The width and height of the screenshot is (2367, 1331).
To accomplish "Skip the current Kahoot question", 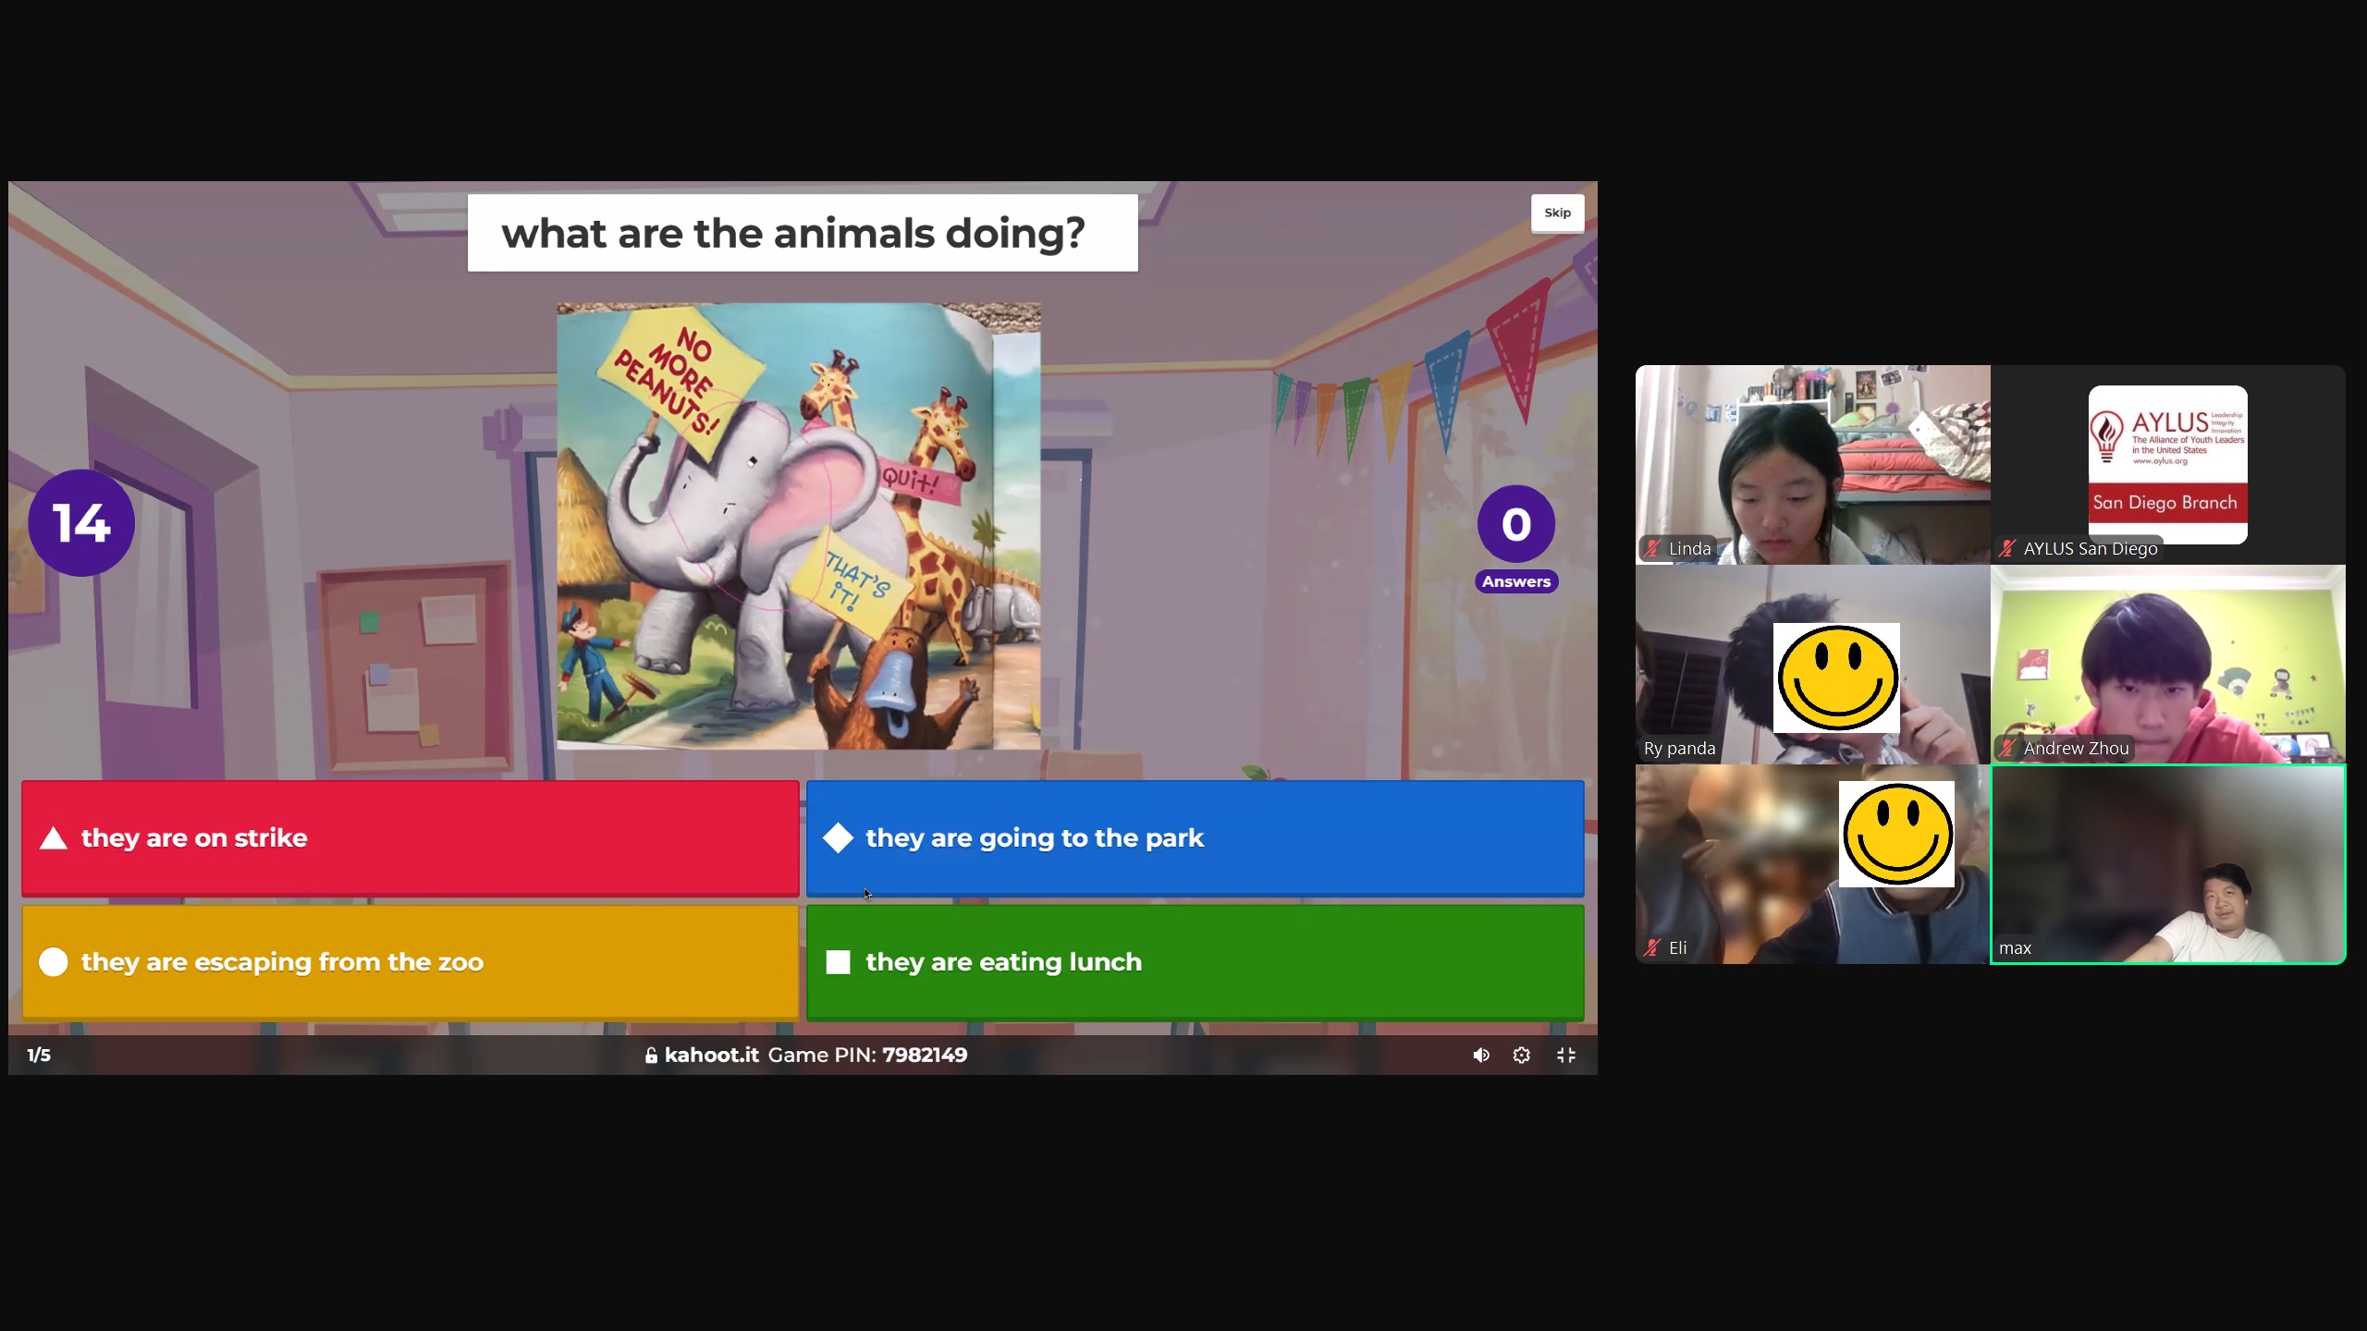I will 1557,213.
